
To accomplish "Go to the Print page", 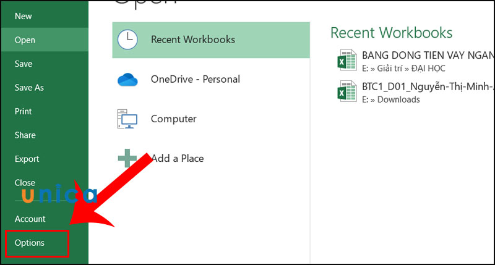I will [x=24, y=112].
